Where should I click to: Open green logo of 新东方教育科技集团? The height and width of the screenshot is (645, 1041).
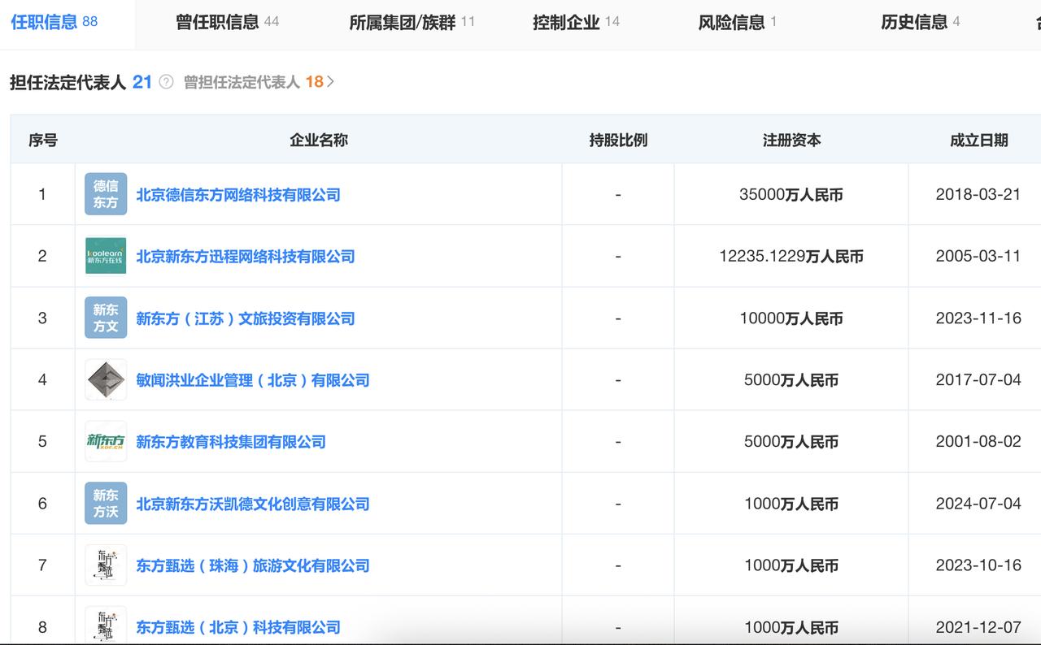pos(106,441)
